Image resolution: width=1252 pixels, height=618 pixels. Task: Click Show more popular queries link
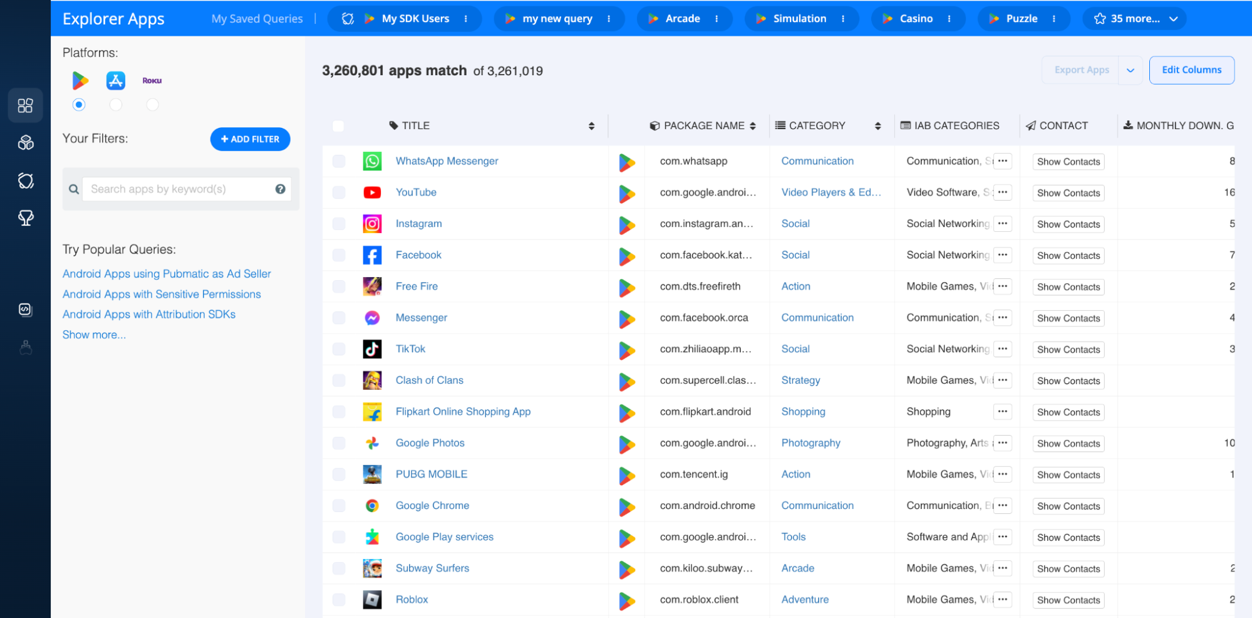click(x=94, y=335)
